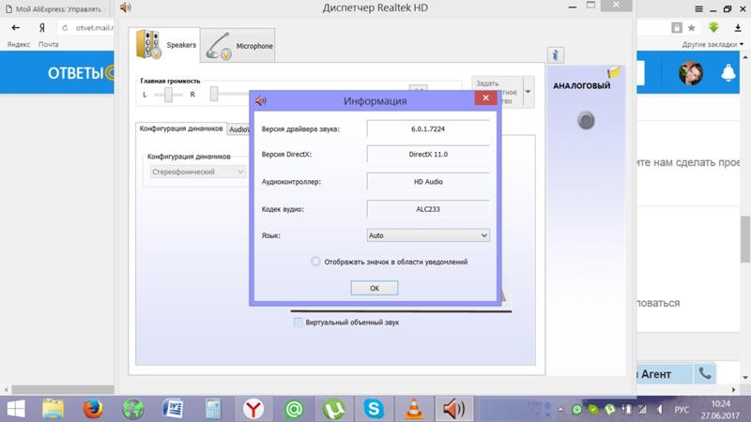Open Skype from the taskbar
Screen dimensions: 751x422
pyautogui.click(x=374, y=409)
